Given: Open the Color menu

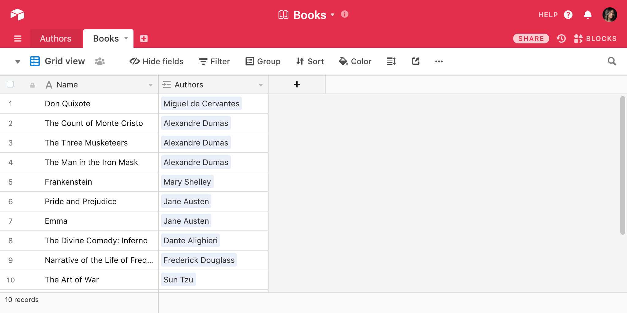Looking at the screenshot, I should 355,61.
